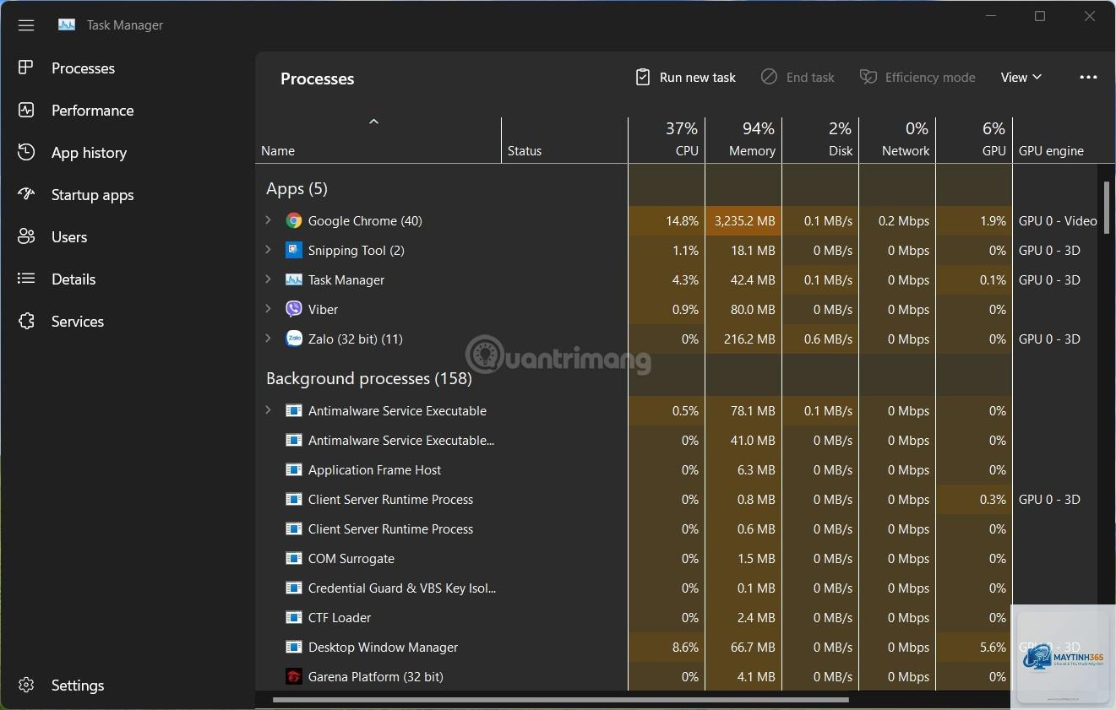Screen dimensions: 1116x710
Task: Select the Snipping Tool icon
Action: 293,250
